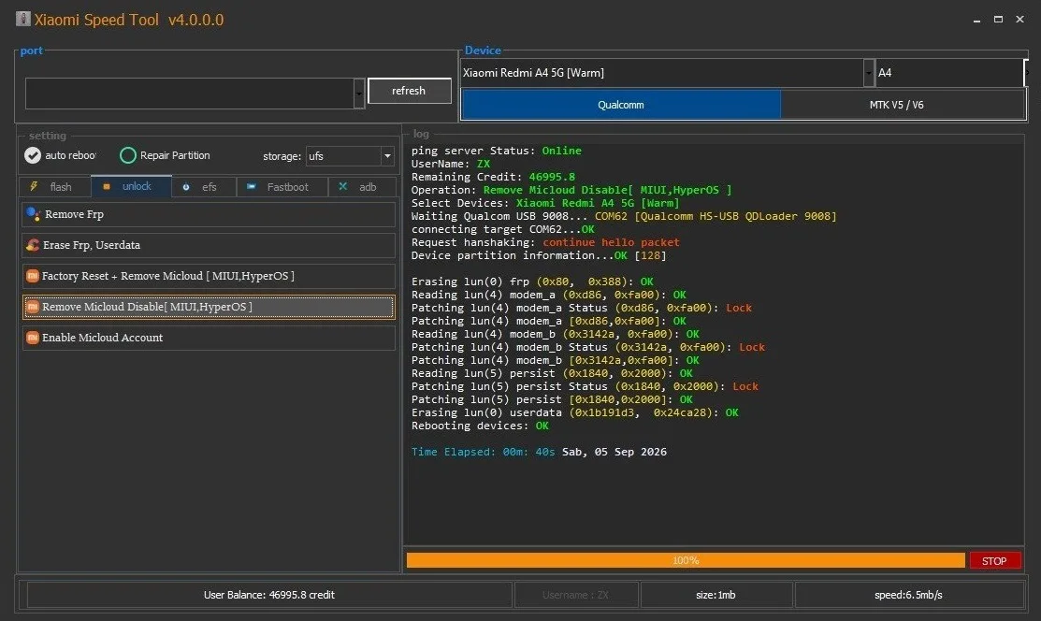Click the Mi icon beside Enable Micloud Account

[x=32, y=338]
